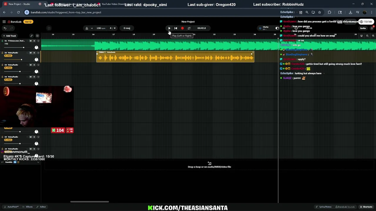376x211 pixels.
Task: Adjust the track 01 volume slider
Action: (17, 47)
